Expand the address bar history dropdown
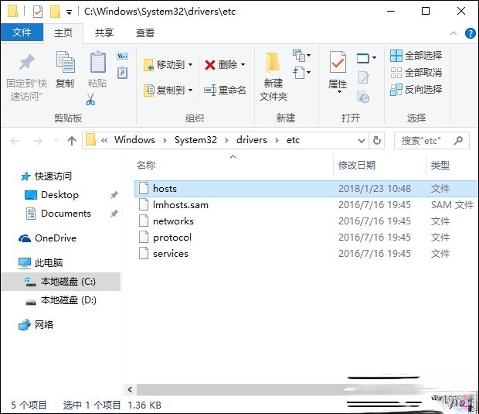Viewport: 479px width, 414px height. coord(362,141)
